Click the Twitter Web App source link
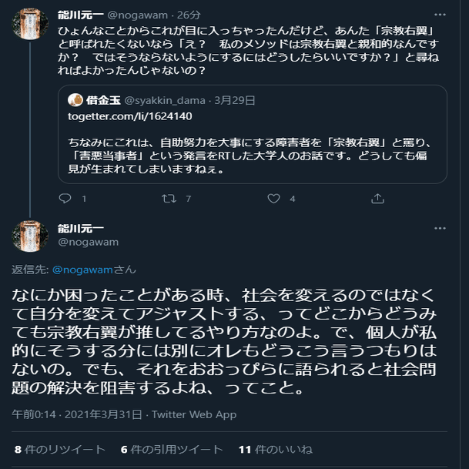The width and height of the screenshot is (469, 469). 194,414
